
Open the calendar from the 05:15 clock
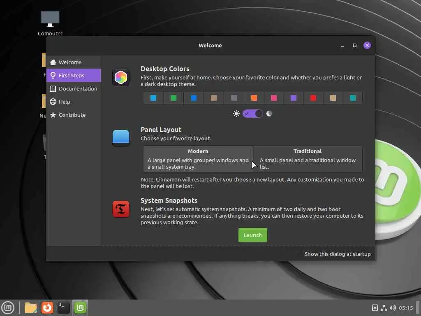coord(406,308)
